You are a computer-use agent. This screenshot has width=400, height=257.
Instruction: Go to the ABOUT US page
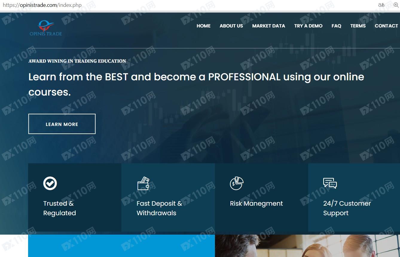(231, 26)
